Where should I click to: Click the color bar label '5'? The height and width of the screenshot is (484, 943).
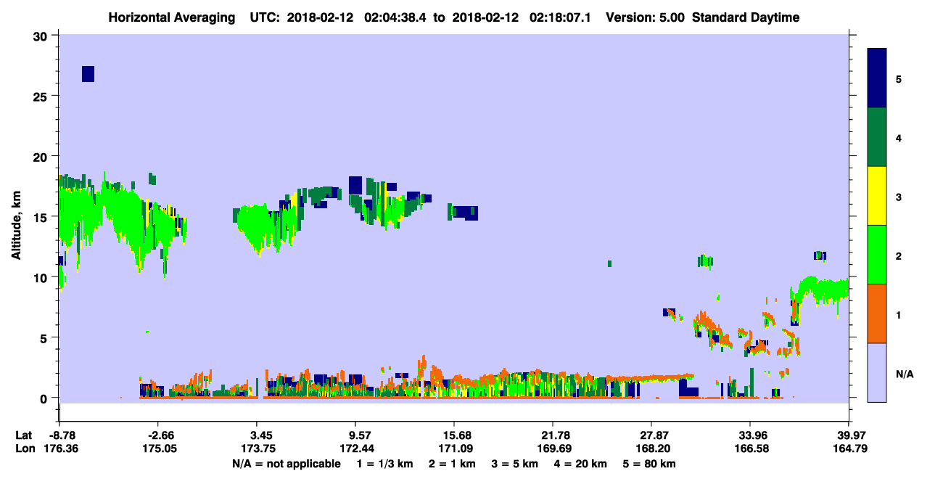pos(899,78)
